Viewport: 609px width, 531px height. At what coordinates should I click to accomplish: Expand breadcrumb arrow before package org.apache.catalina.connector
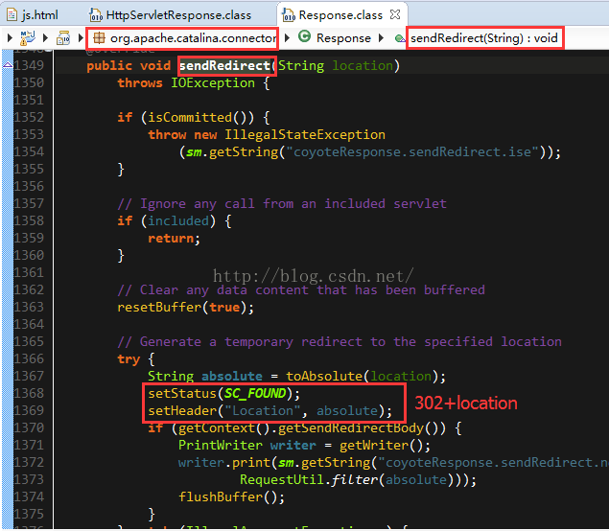tap(81, 37)
